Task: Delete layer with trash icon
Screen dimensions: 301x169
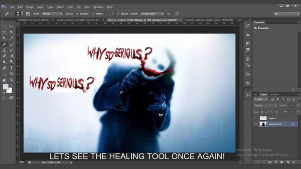Action: (293, 162)
